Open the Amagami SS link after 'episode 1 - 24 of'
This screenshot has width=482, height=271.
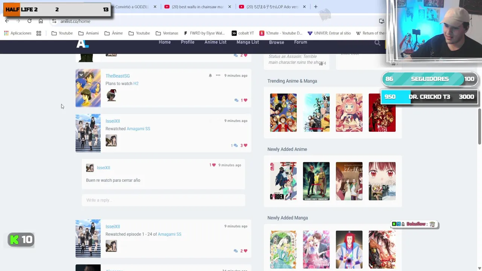pos(169,234)
